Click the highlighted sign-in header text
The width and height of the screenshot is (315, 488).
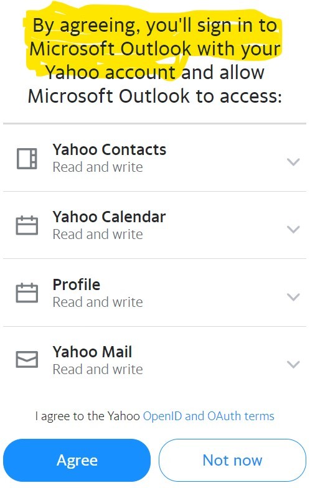tap(154, 49)
